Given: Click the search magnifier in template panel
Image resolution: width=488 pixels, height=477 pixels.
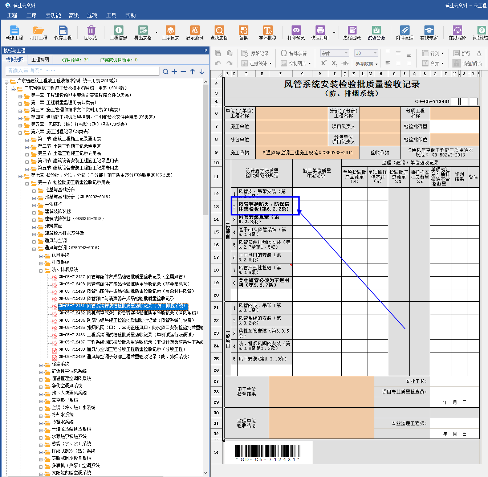Looking at the screenshot, I should click(x=166, y=72).
